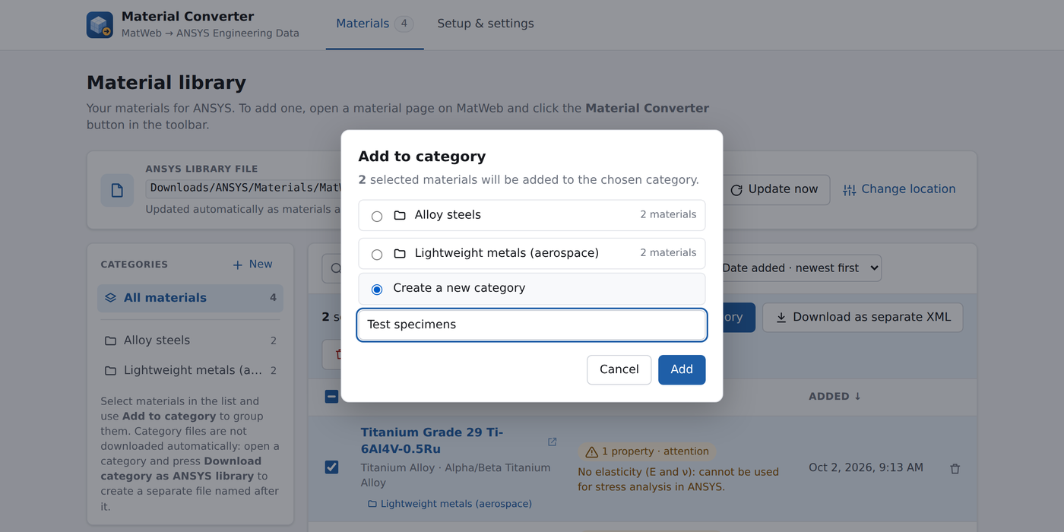Image resolution: width=1064 pixels, height=532 pixels.
Task: Select the Alloy steels radio option
Action: pos(377,216)
